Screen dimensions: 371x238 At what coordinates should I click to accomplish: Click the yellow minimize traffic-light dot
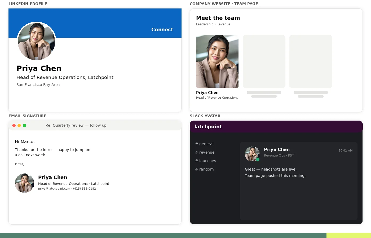[19, 125]
